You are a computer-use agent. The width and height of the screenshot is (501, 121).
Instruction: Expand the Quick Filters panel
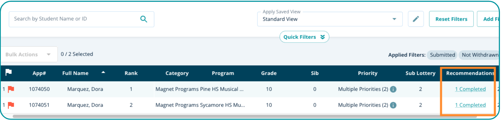[x=304, y=37]
